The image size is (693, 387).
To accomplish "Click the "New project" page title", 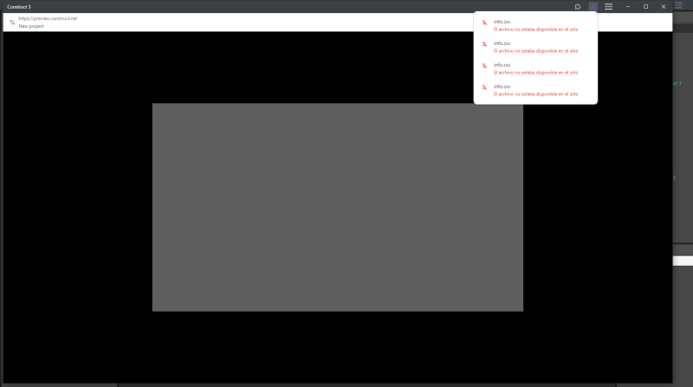I will coord(31,26).
